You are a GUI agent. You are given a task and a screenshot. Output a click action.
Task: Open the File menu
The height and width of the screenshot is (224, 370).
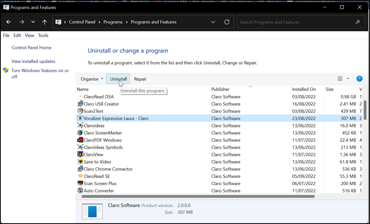pyautogui.click(x=6, y=35)
